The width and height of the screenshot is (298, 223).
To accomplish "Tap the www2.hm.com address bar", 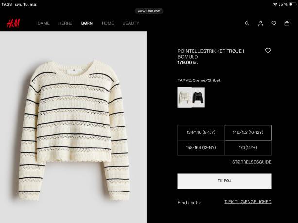I will (149, 11).
